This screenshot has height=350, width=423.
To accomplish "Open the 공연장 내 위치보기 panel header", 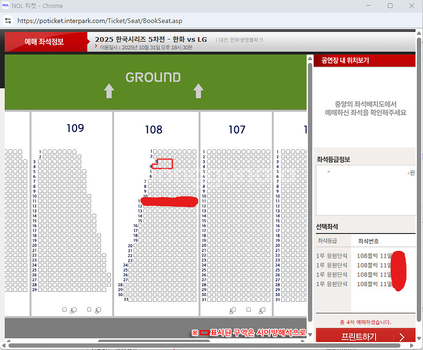I will coord(345,61).
